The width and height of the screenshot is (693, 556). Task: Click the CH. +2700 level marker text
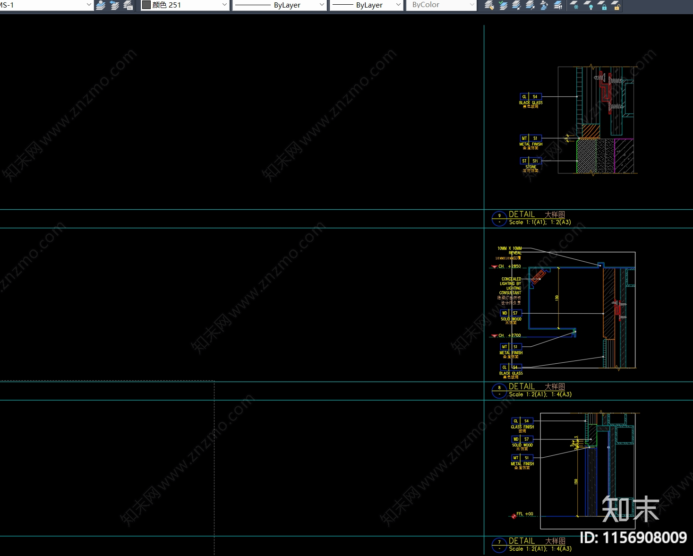[x=509, y=335]
